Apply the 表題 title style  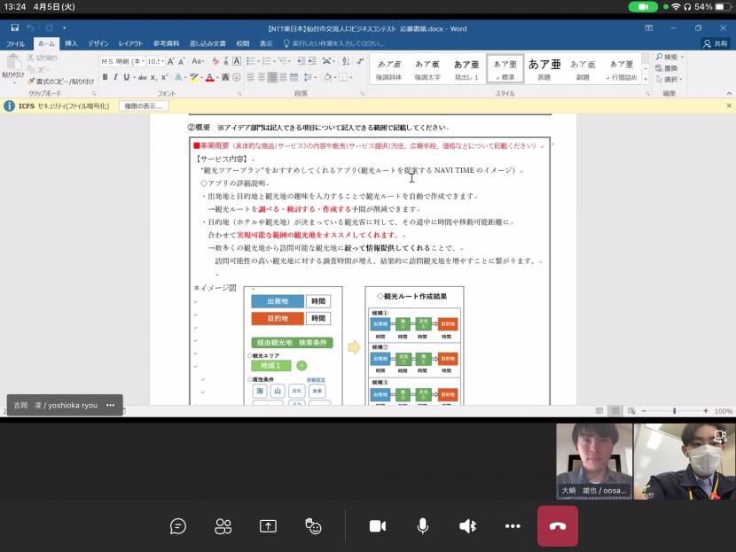coord(544,69)
